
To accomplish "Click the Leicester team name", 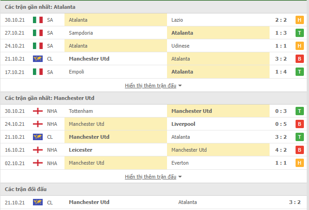I will click(80, 150).
